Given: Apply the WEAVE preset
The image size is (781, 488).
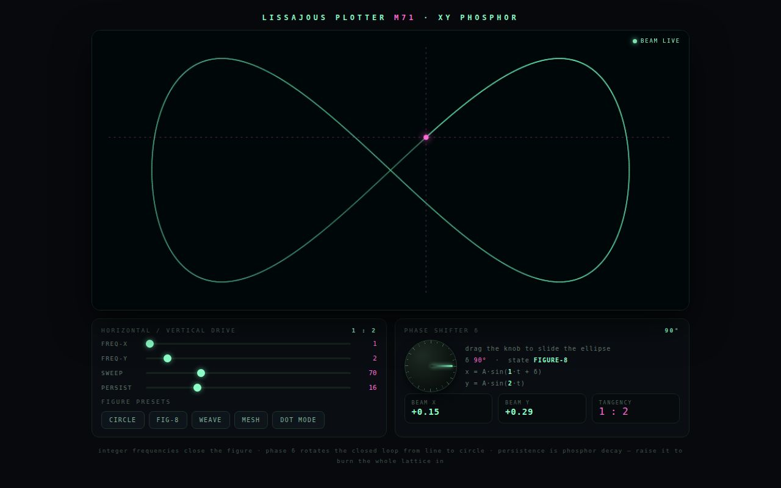Looking at the screenshot, I should click(211, 420).
